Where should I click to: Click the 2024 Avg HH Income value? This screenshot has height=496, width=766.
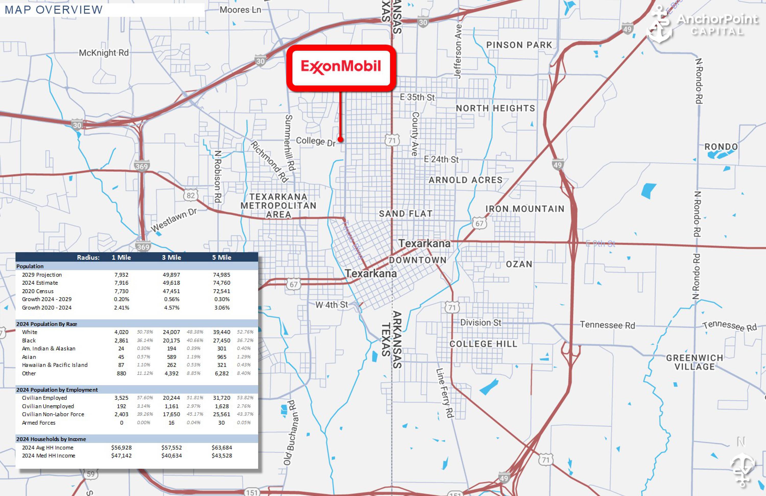[121, 448]
